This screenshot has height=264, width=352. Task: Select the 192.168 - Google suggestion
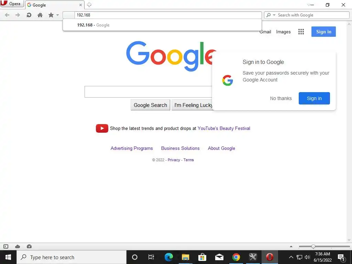coord(162,25)
